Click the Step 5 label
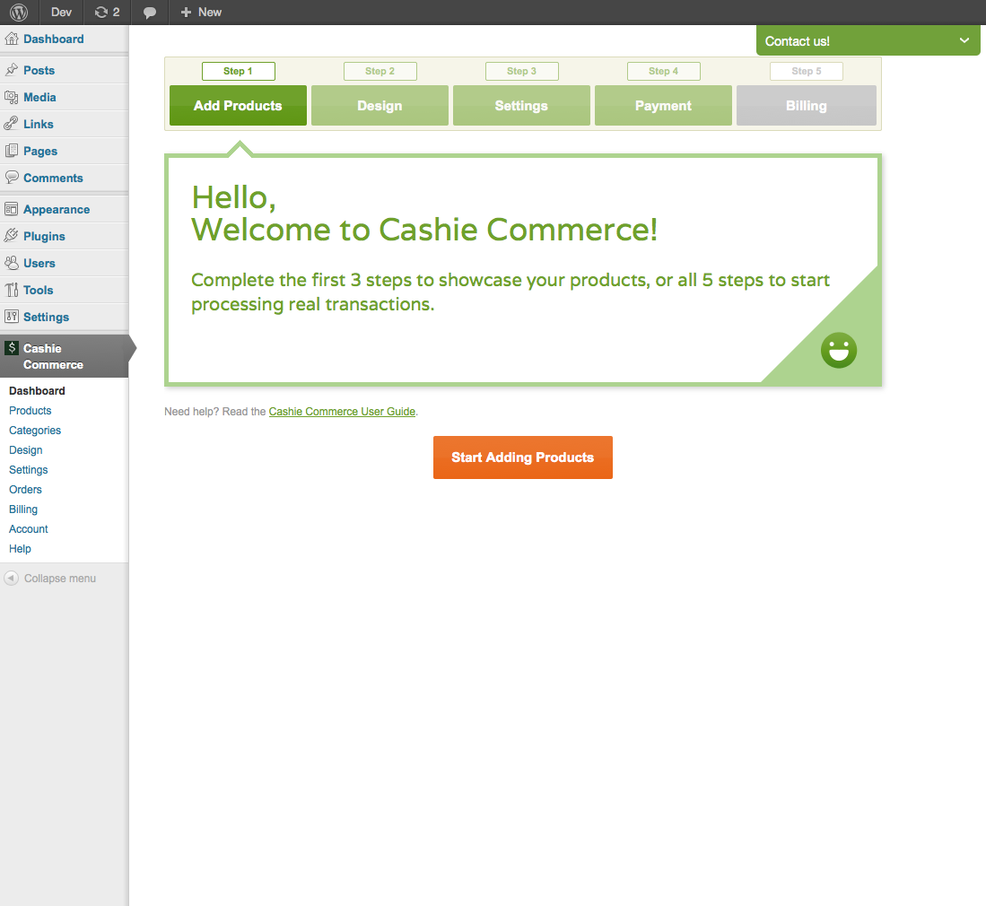 point(807,71)
